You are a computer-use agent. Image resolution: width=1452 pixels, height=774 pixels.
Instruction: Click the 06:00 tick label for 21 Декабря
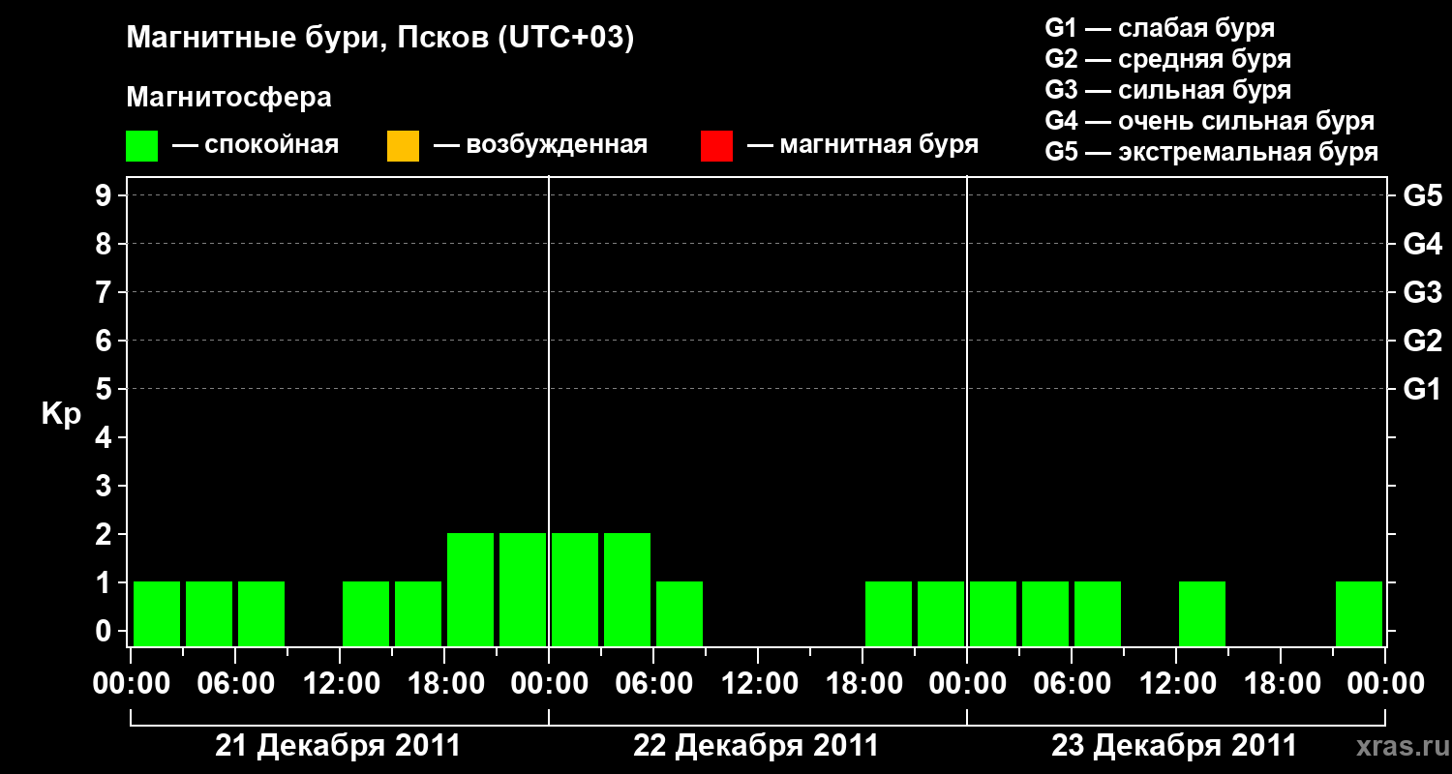pyautogui.click(x=235, y=683)
